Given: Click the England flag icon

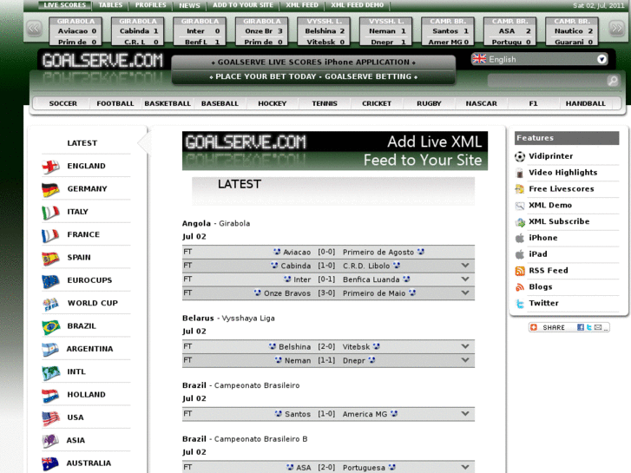Looking at the screenshot, I should click(x=50, y=167).
